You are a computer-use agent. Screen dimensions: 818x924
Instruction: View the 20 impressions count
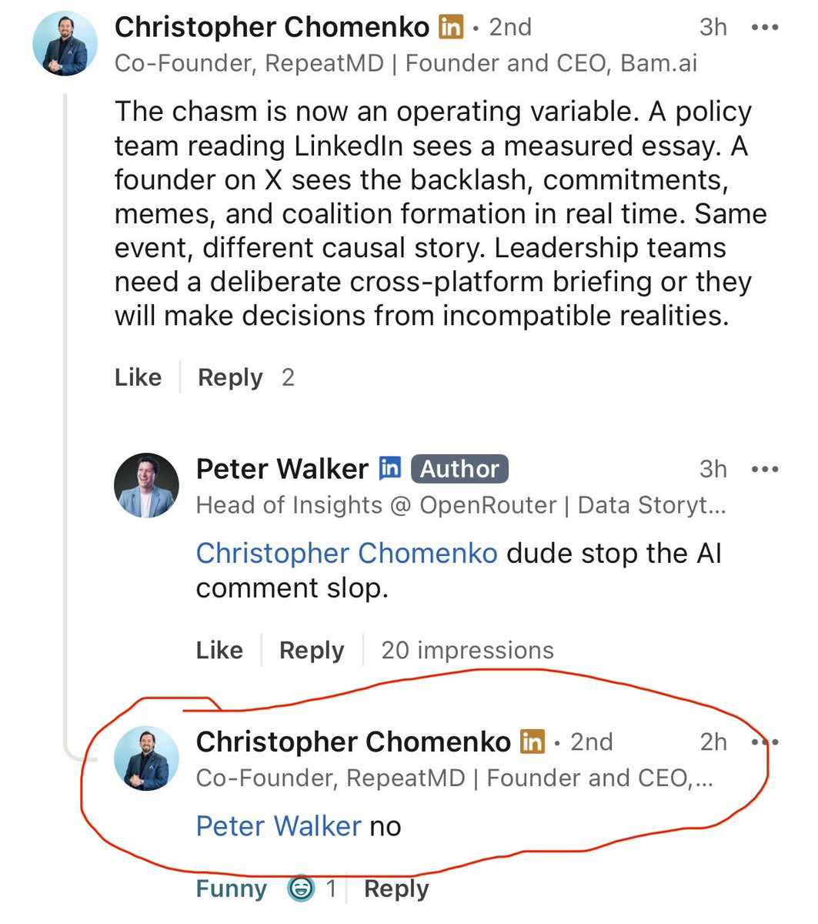tap(467, 650)
